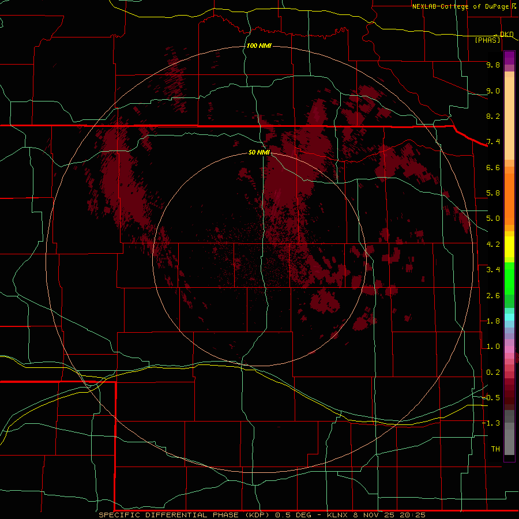
Task: Click the 6.6 legend value
Action: (x=493, y=167)
